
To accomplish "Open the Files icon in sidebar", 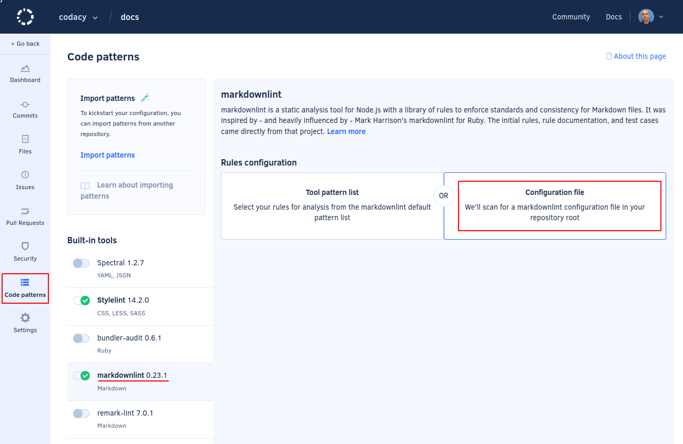I will coord(25,139).
